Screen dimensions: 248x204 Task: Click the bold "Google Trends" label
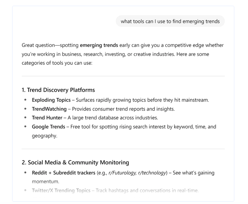48,127
